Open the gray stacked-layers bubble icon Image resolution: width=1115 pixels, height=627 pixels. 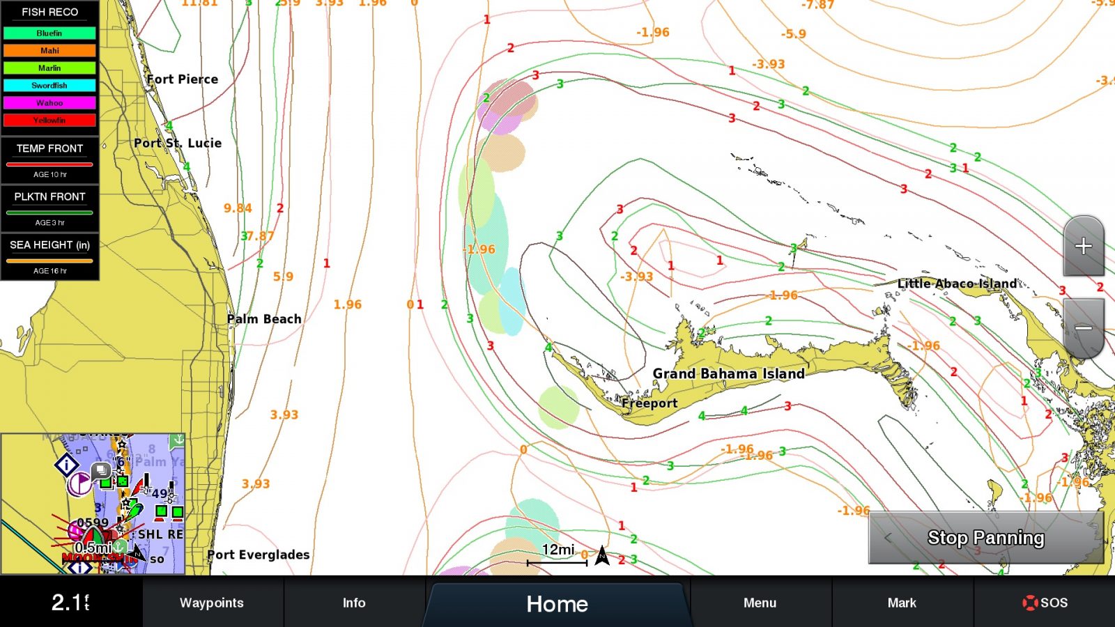pyautogui.click(x=101, y=471)
